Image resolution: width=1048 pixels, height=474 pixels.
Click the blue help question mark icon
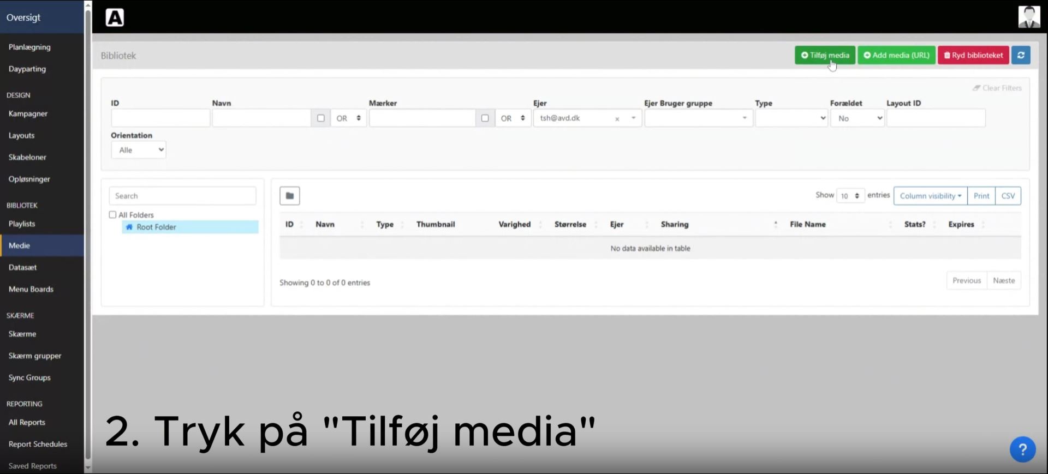(1022, 449)
